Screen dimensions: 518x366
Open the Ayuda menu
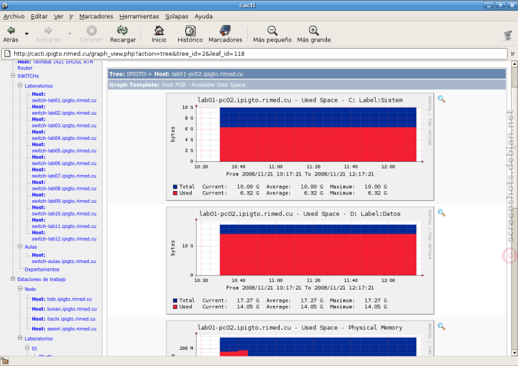click(x=203, y=17)
